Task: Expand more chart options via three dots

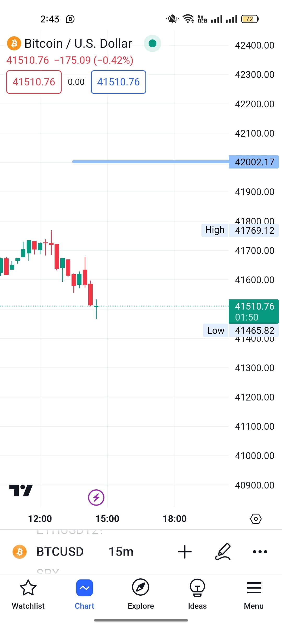Action: tap(260, 552)
